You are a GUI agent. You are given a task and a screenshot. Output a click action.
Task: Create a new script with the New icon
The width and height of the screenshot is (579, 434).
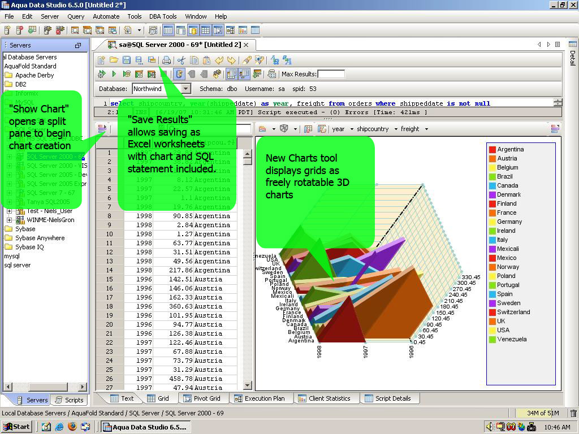(101, 60)
